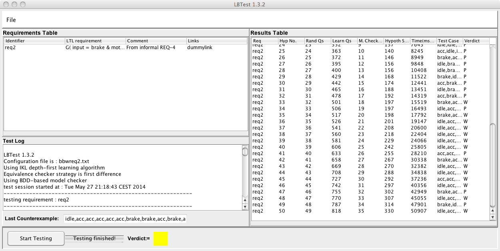This screenshot has height=251, width=500.
Task: Click the Links column header
Action: click(216, 41)
